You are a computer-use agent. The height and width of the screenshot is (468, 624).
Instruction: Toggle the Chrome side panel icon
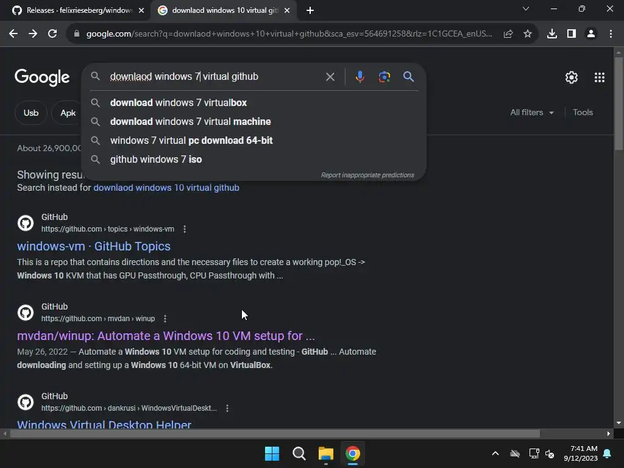coord(572,34)
